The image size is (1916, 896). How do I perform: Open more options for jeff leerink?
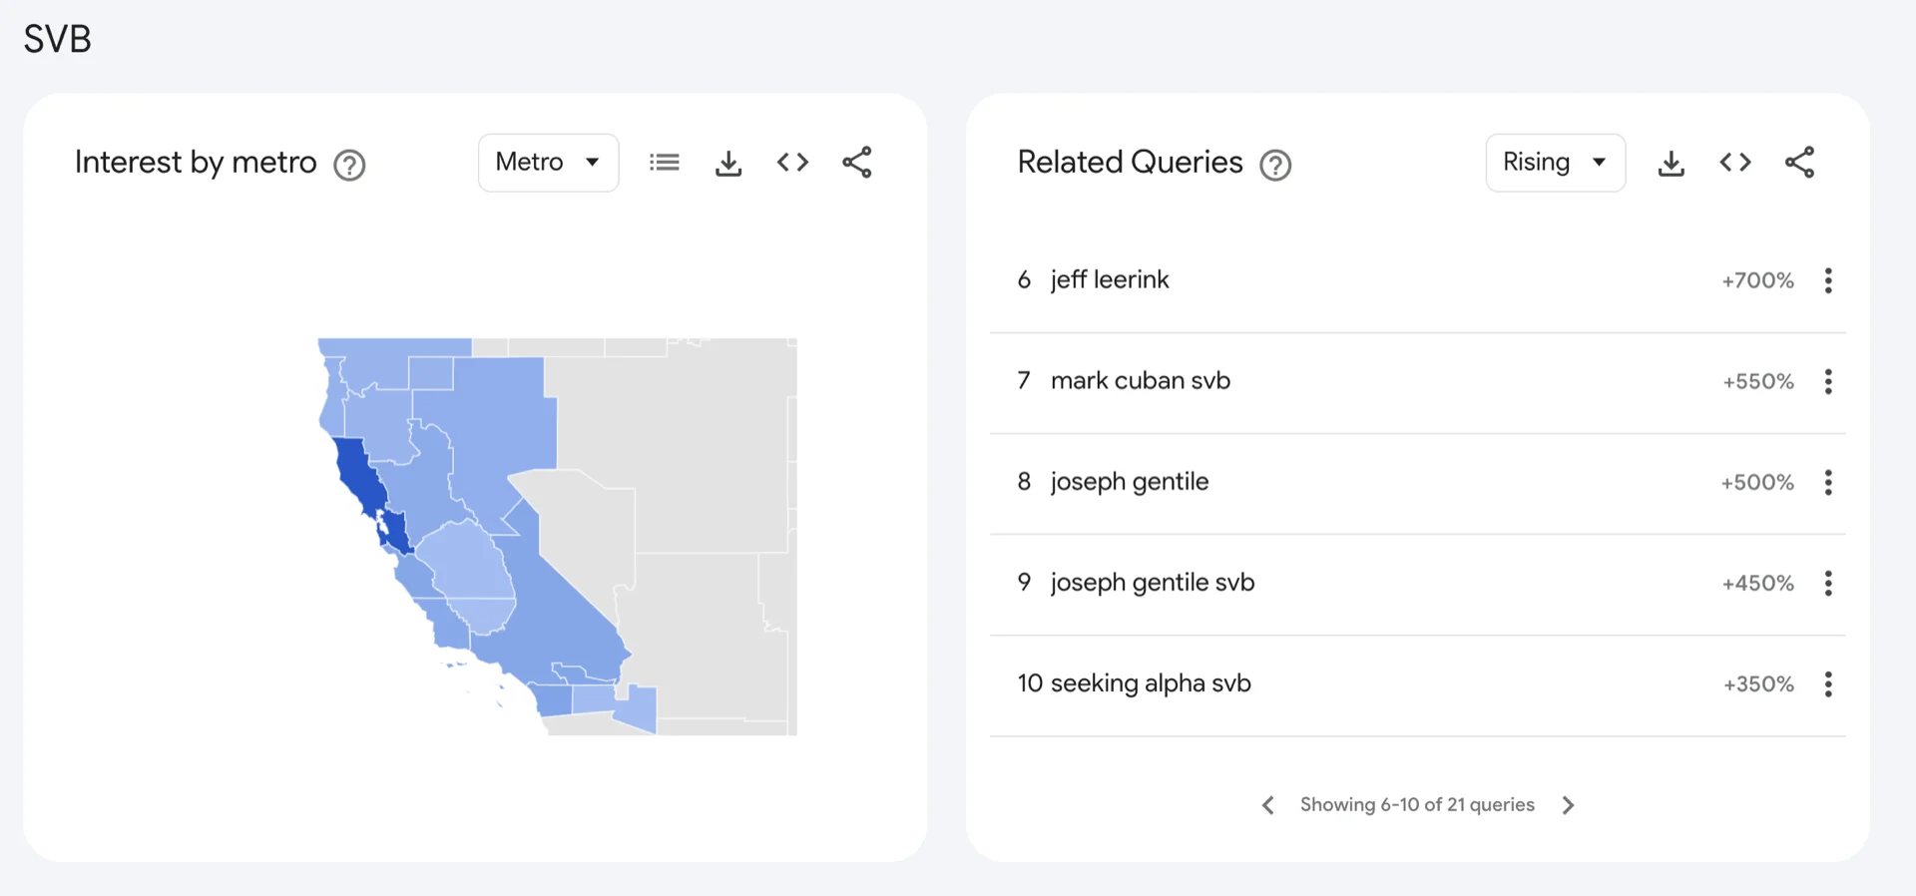1828,280
